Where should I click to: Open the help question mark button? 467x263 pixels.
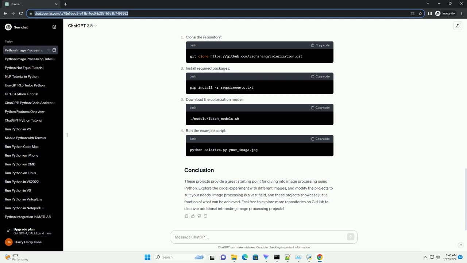461,245
